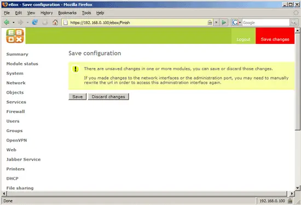The image size is (301, 205).
Task: Click the Forward arrow navigation button
Action: (20, 22)
